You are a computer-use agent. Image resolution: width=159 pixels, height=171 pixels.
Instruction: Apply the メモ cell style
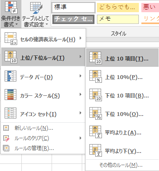(x=118, y=19)
